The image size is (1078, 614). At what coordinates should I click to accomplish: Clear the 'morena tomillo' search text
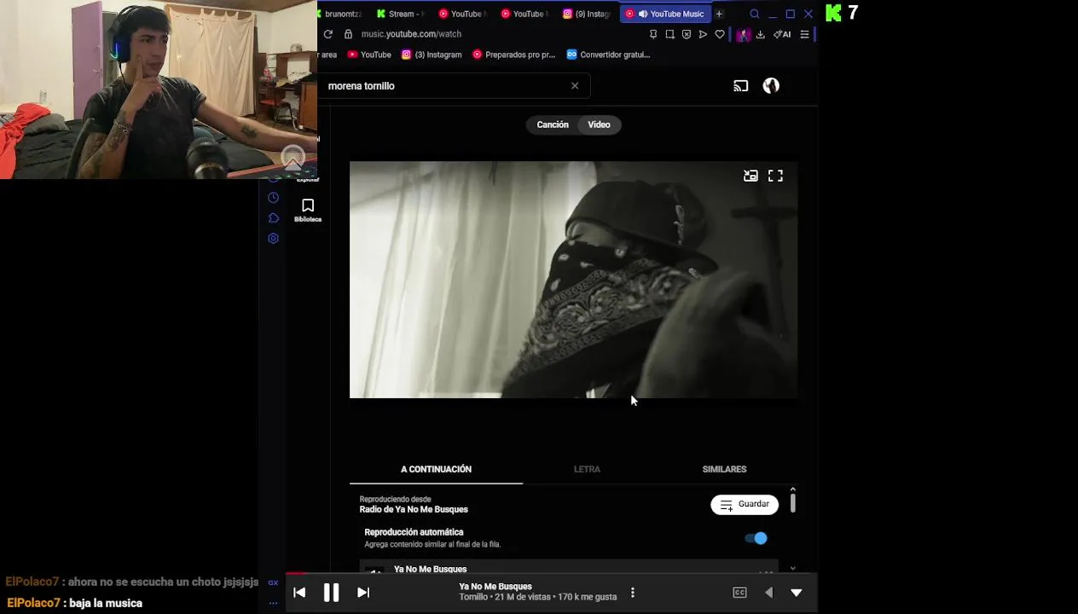575,85
